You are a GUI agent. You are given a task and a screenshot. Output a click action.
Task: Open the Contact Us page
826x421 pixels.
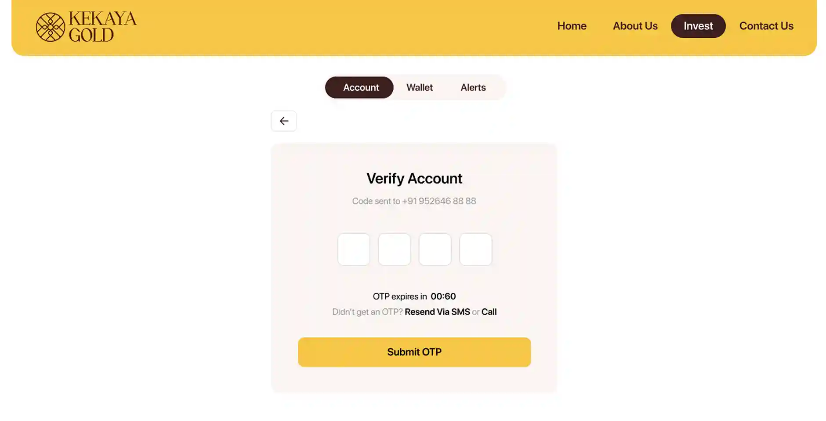pos(766,26)
